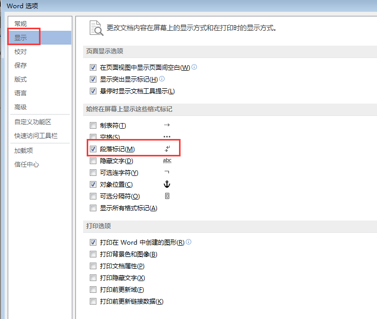Open the 常规 options category

point(21,24)
